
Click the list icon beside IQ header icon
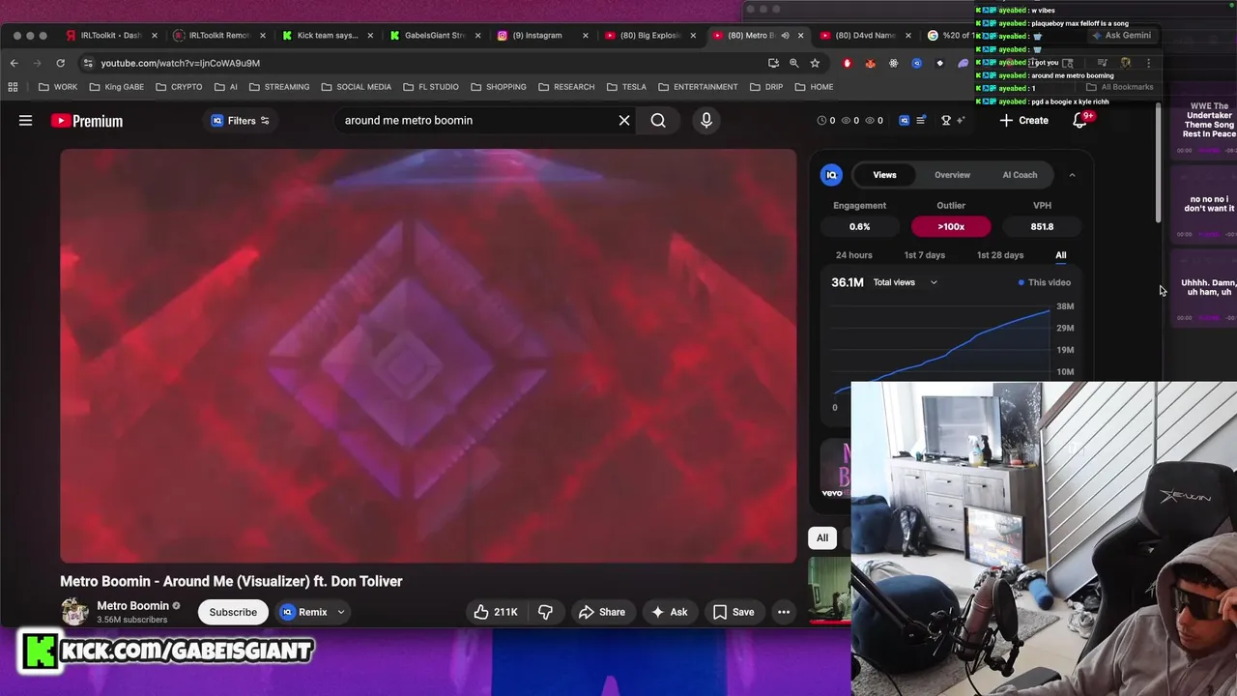[921, 121]
